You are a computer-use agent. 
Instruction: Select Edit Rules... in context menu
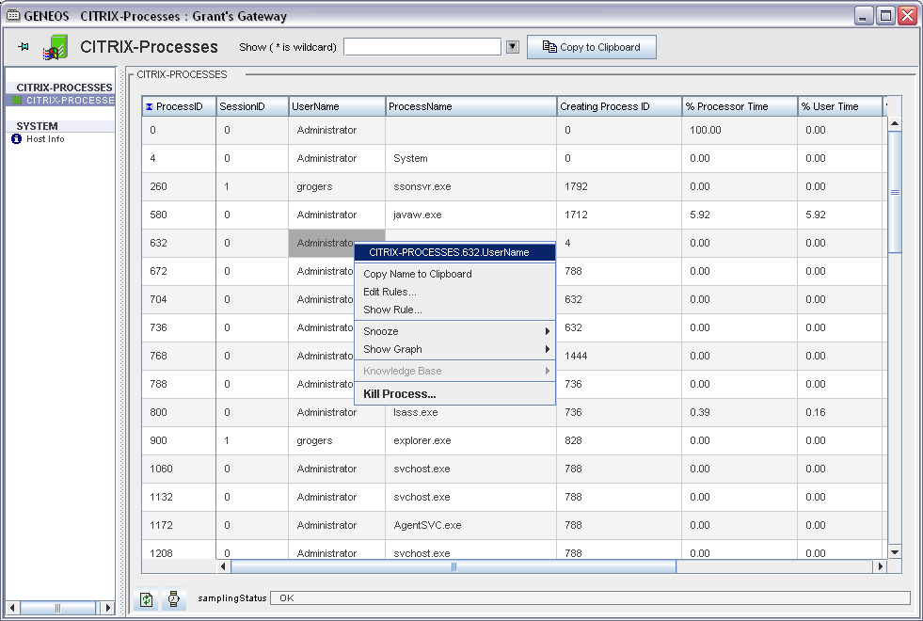pyautogui.click(x=390, y=292)
